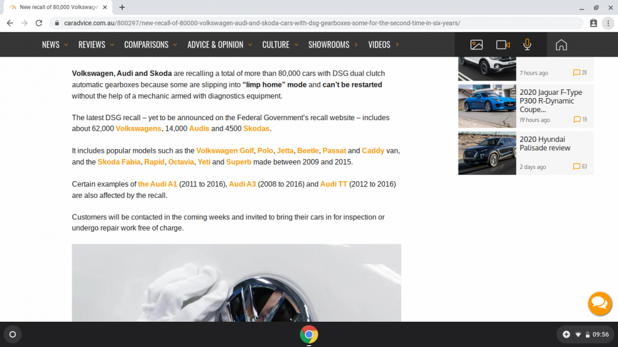618x347 pixels.
Task: Open the Octavia link
Action: (181, 162)
